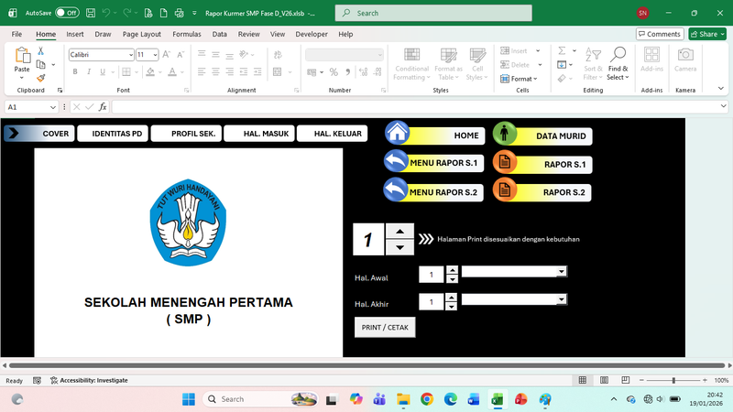This screenshot has height=412, width=733.
Task: Switch to the Developer tab
Action: pyautogui.click(x=312, y=34)
